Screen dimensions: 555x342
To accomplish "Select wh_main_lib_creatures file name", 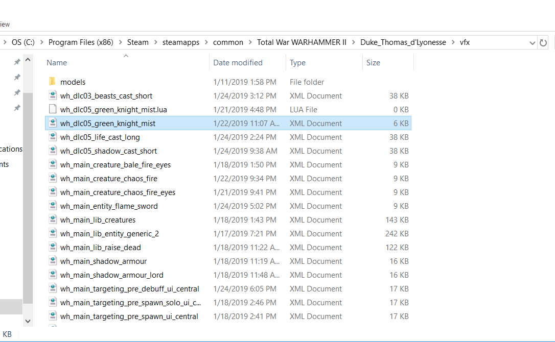I will [x=98, y=220].
